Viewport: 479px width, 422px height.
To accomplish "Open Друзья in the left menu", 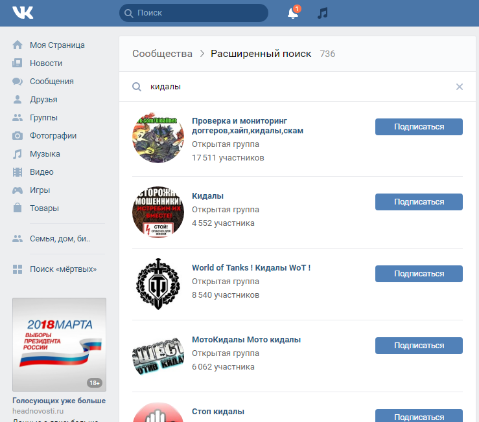I will (x=43, y=100).
